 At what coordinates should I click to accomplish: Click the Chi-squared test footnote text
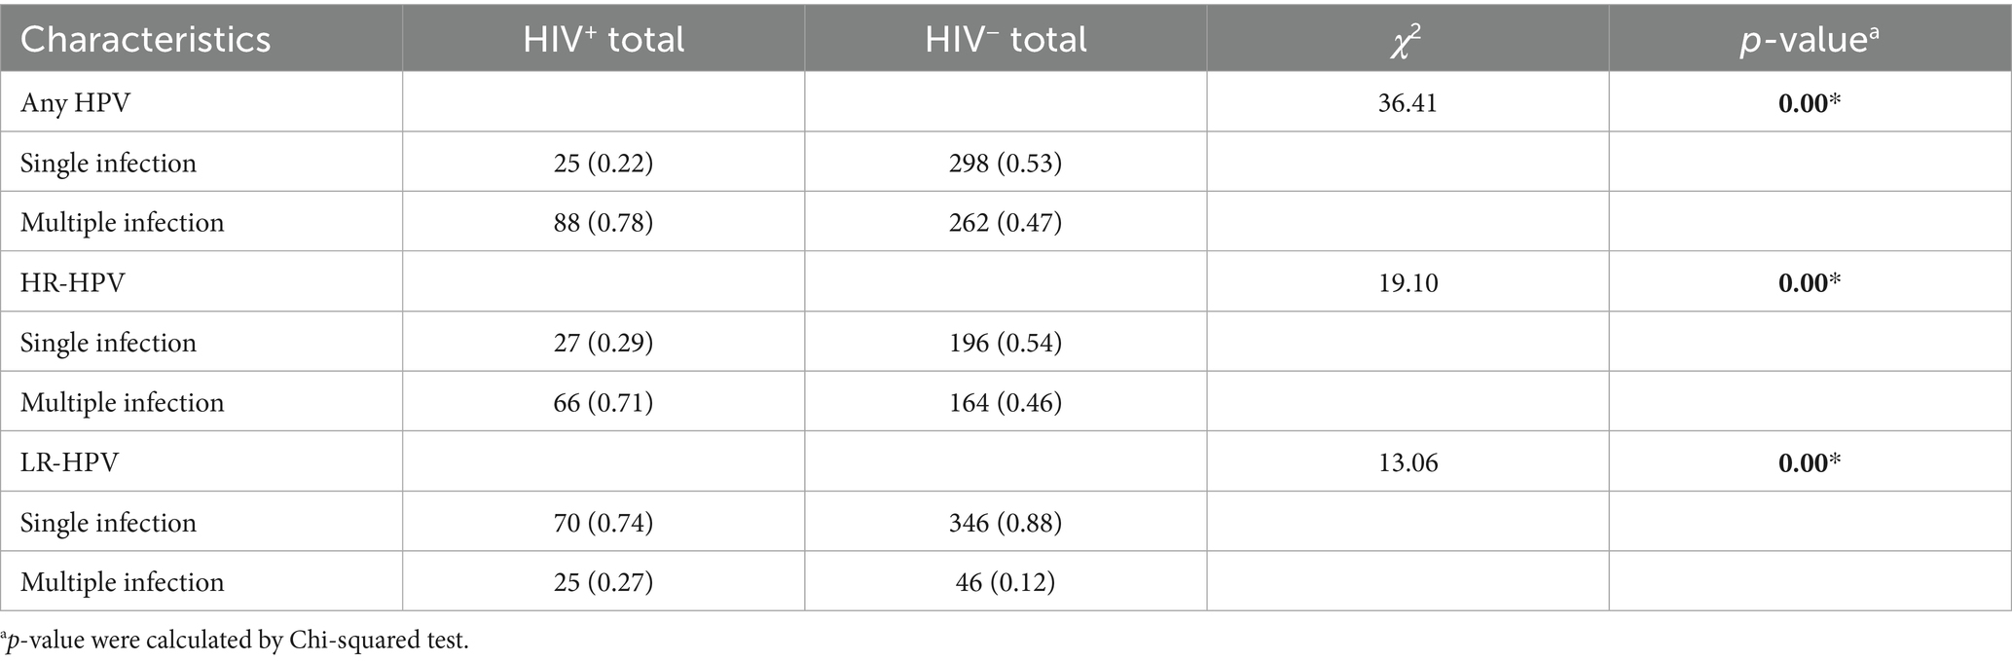[235, 643]
